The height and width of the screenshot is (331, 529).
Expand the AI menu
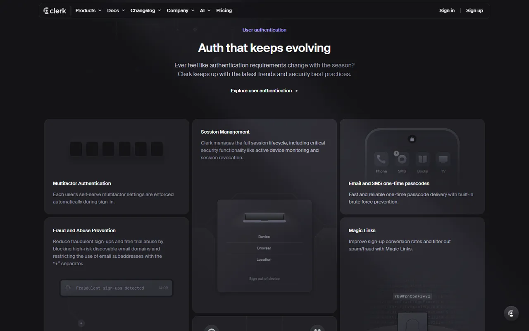click(205, 11)
